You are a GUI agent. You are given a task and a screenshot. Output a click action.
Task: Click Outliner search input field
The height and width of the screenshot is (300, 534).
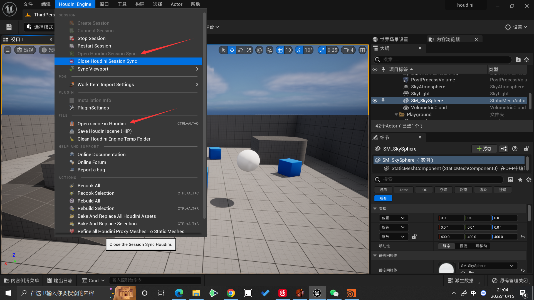[442, 59]
